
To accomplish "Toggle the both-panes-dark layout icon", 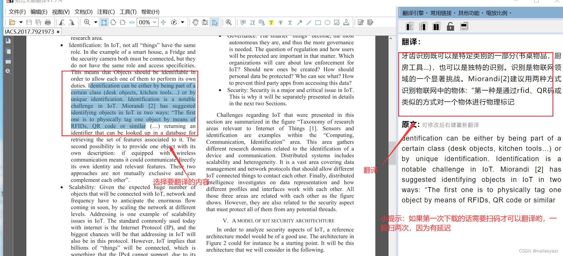I will tap(437, 27).
